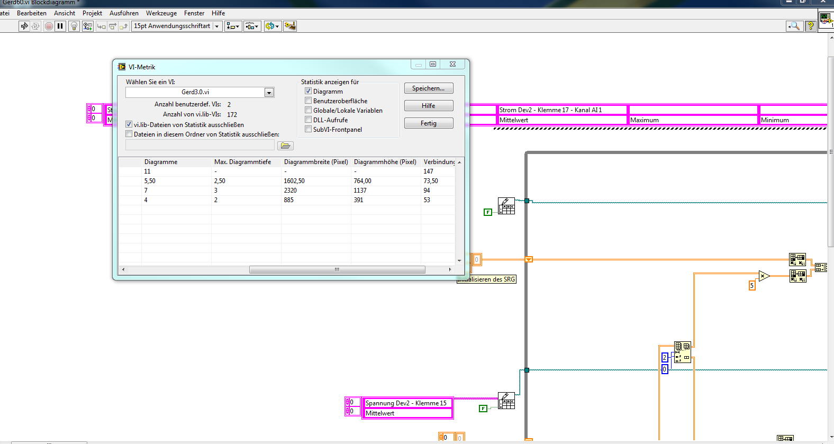The width and height of the screenshot is (834, 444).
Task: Enable the Benutzeroberfläche checkbox
Action: (x=308, y=101)
